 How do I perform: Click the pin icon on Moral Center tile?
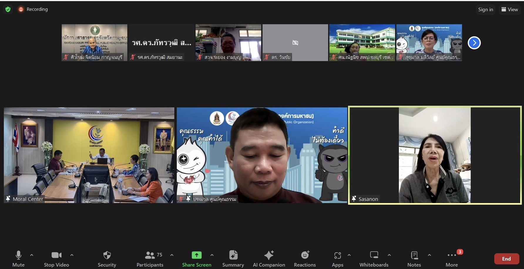tap(8, 199)
